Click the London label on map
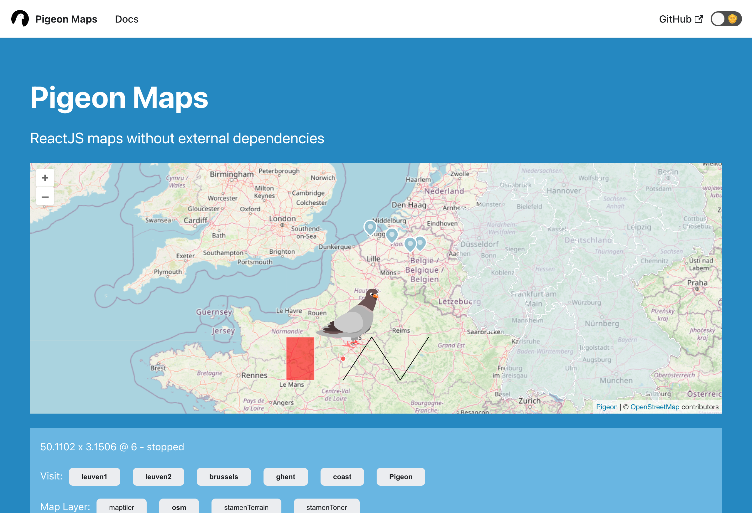752x513 pixels. pyautogui.click(x=282, y=219)
